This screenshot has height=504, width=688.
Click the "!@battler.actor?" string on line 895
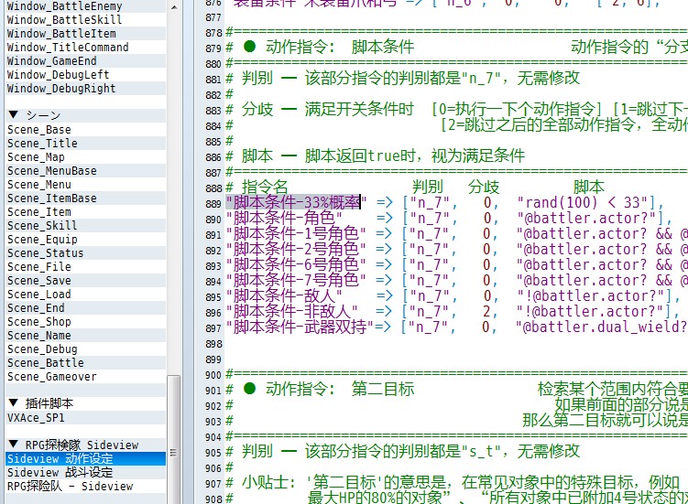[591, 295]
